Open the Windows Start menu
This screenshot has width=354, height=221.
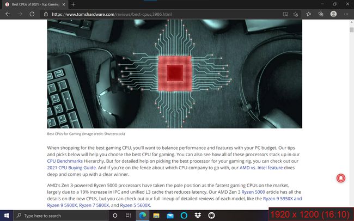[x=7, y=216]
